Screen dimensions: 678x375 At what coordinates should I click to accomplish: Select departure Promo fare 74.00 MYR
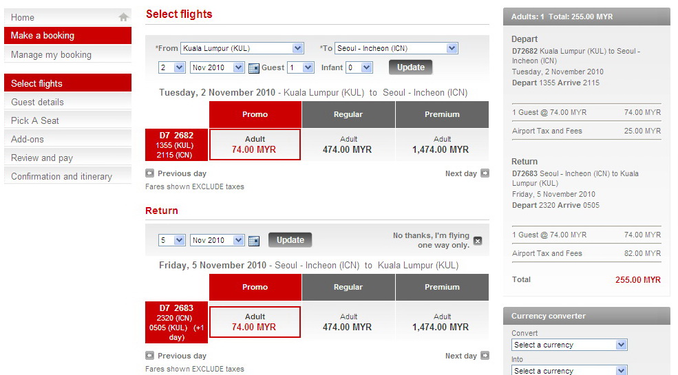coord(255,144)
